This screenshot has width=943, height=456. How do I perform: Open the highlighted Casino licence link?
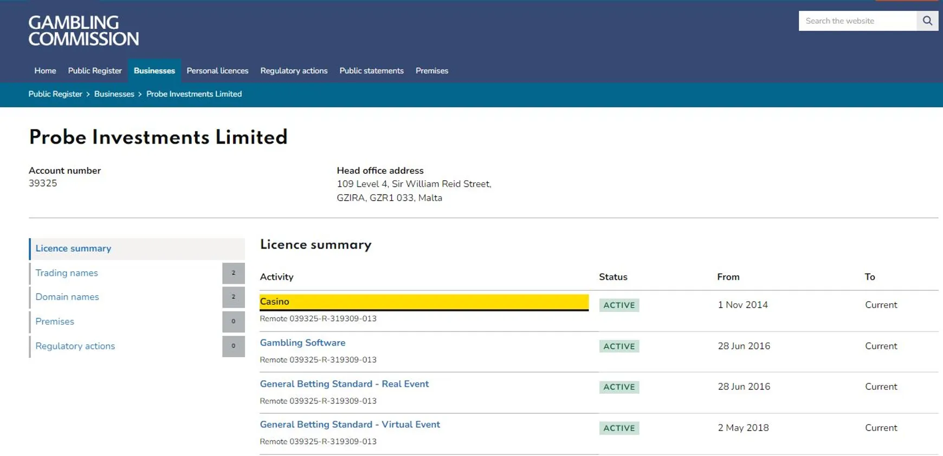[x=424, y=302]
